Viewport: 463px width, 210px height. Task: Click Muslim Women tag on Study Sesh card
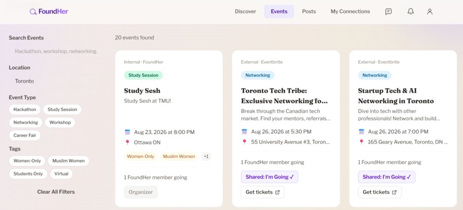[x=179, y=156]
